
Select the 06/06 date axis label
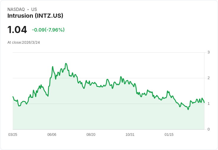tap(52, 134)
